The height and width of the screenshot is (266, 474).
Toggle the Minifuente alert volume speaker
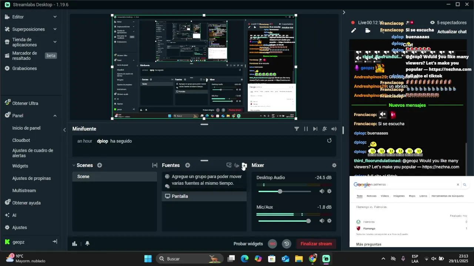(334, 129)
